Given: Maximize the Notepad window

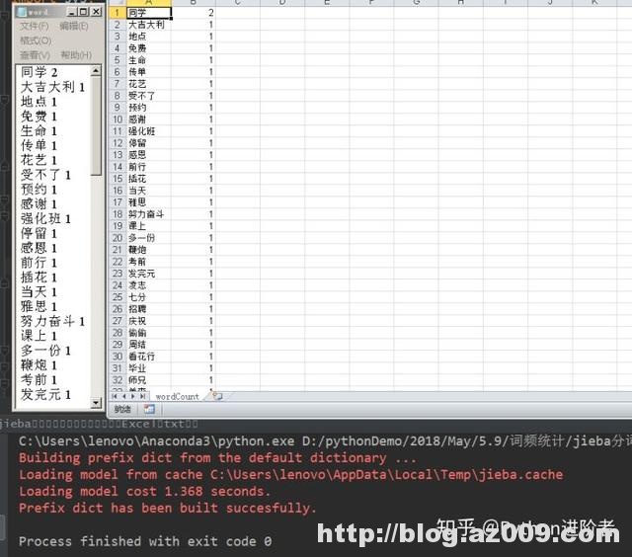Looking at the screenshot, I should [x=84, y=12].
